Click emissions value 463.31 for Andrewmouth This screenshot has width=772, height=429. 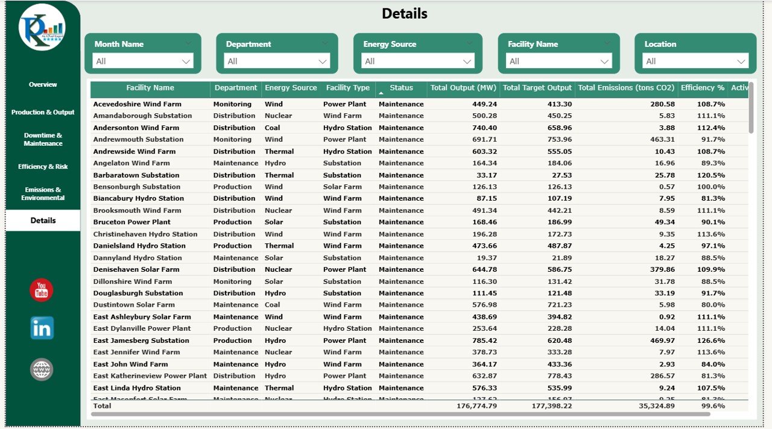point(662,139)
